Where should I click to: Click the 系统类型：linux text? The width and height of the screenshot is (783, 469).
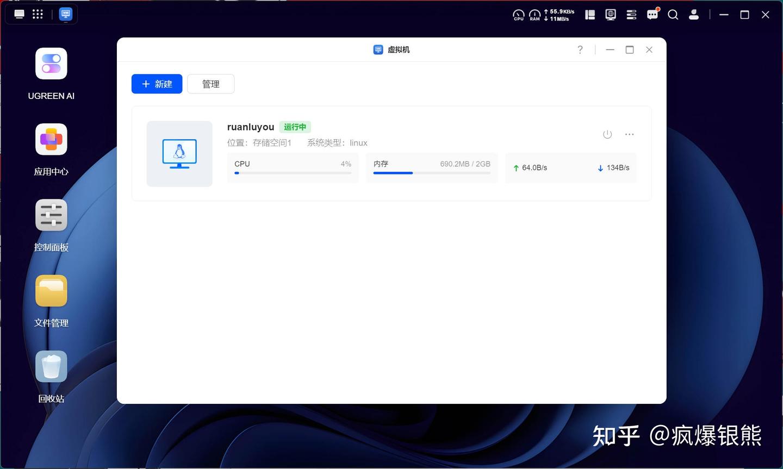[x=338, y=143]
